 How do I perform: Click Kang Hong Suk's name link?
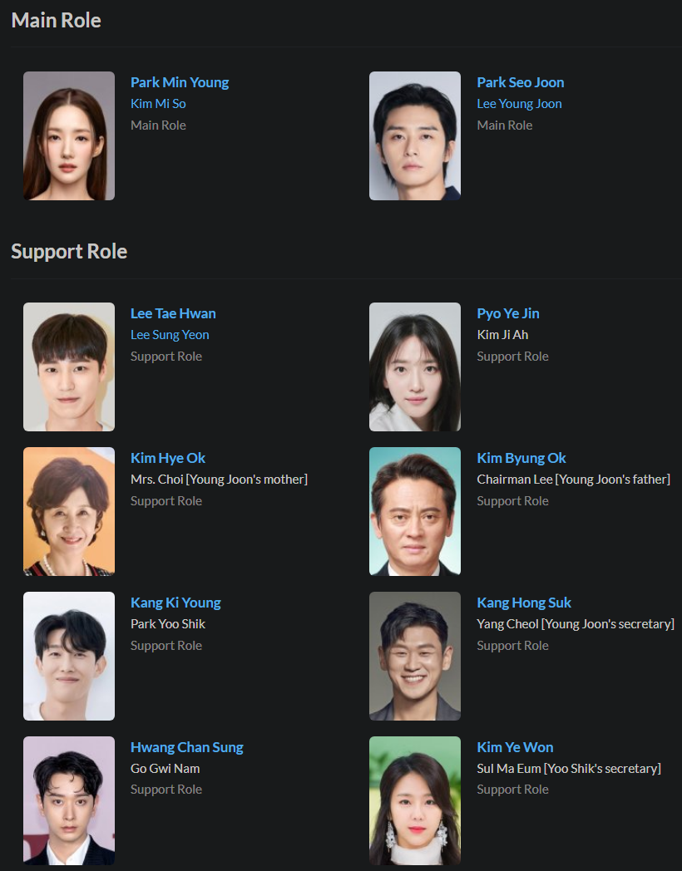(524, 603)
